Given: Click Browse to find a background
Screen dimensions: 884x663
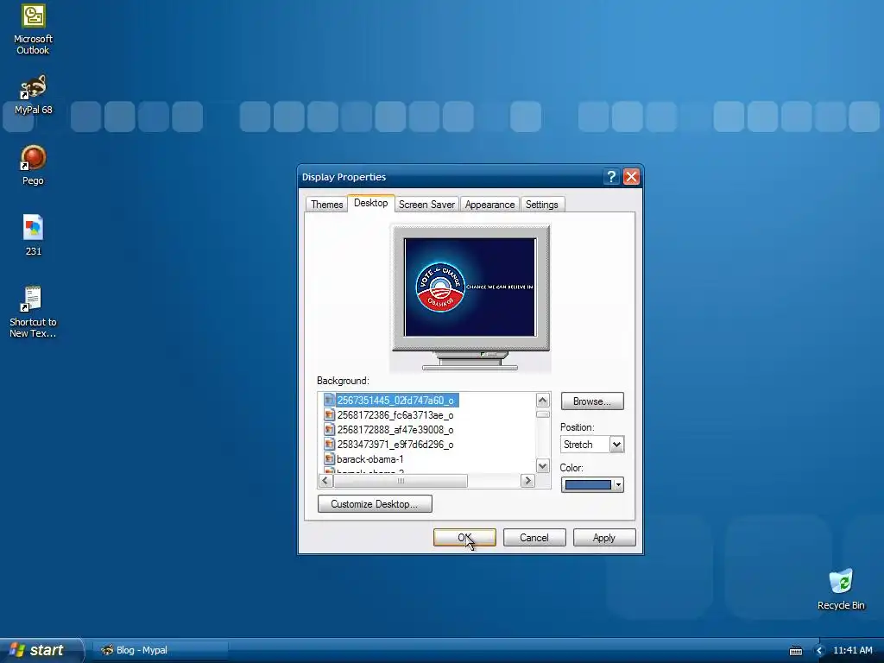Looking at the screenshot, I should [592, 401].
